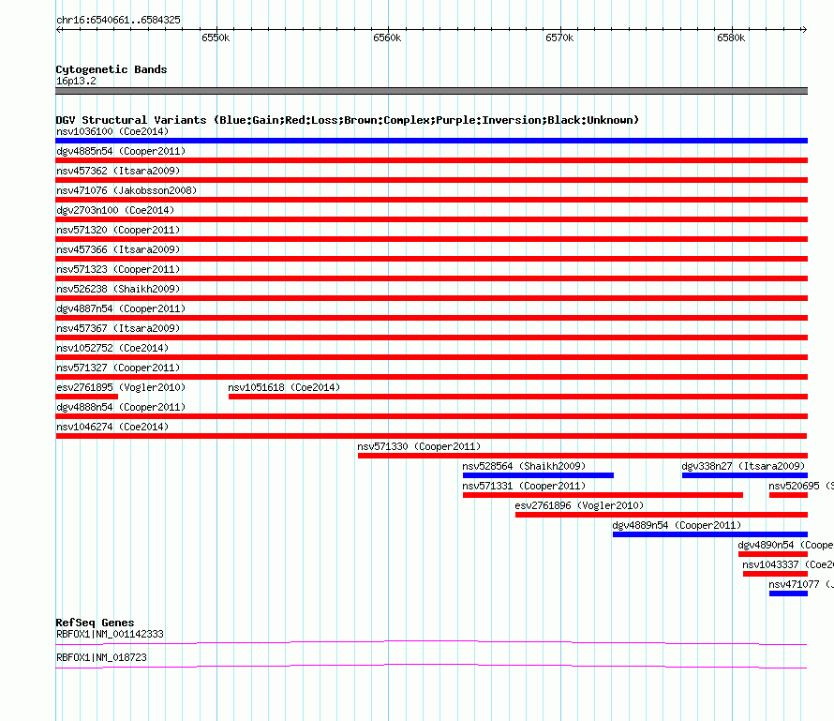Click the chr16:6540661..6584325 region label

click(118, 21)
